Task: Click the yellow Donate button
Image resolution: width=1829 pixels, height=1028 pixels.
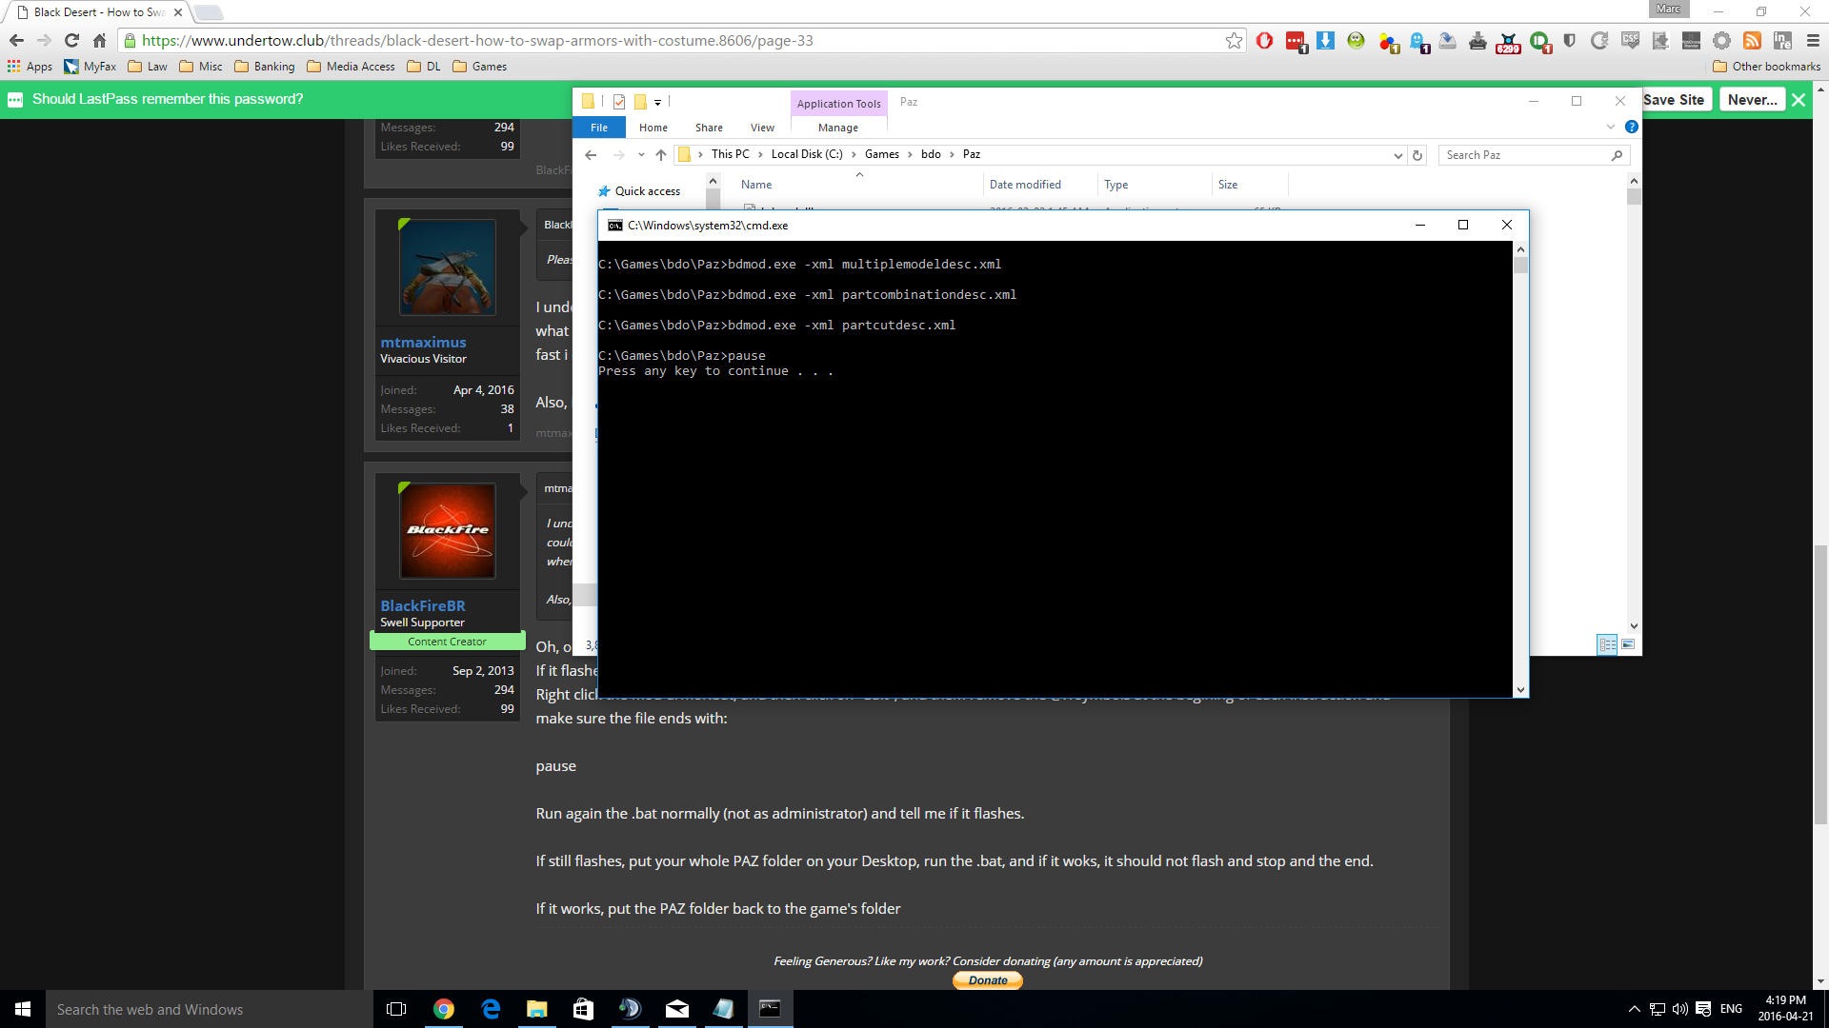Action: coord(988,980)
